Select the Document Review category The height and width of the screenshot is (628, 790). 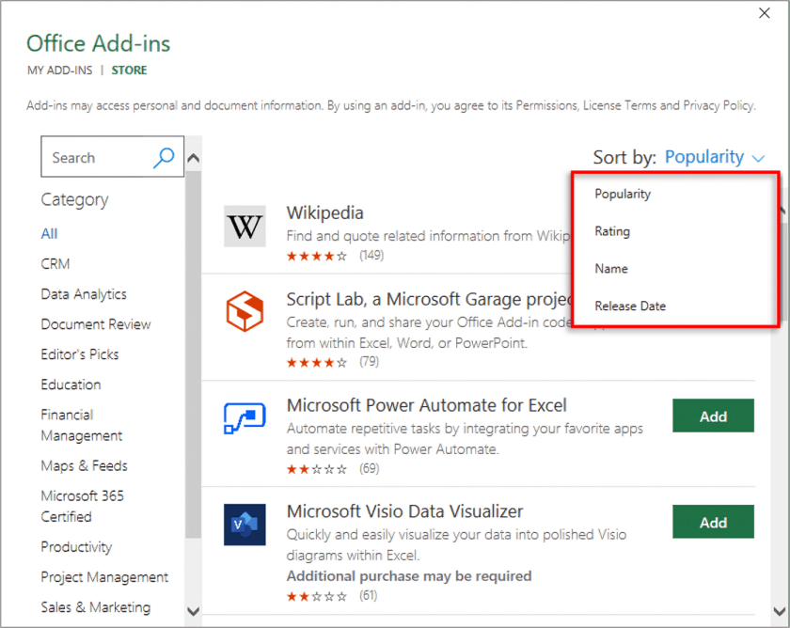click(x=96, y=324)
